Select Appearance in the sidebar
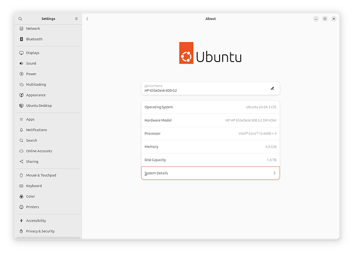The image size is (354, 255). click(x=48, y=95)
